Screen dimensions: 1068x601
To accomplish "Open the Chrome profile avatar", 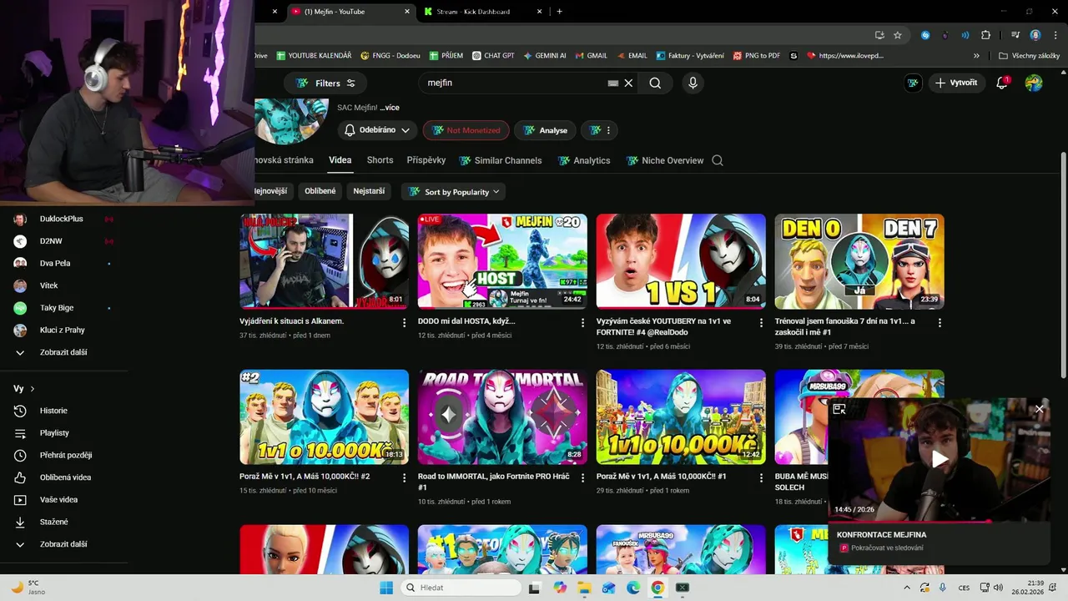I will 1035,35.
